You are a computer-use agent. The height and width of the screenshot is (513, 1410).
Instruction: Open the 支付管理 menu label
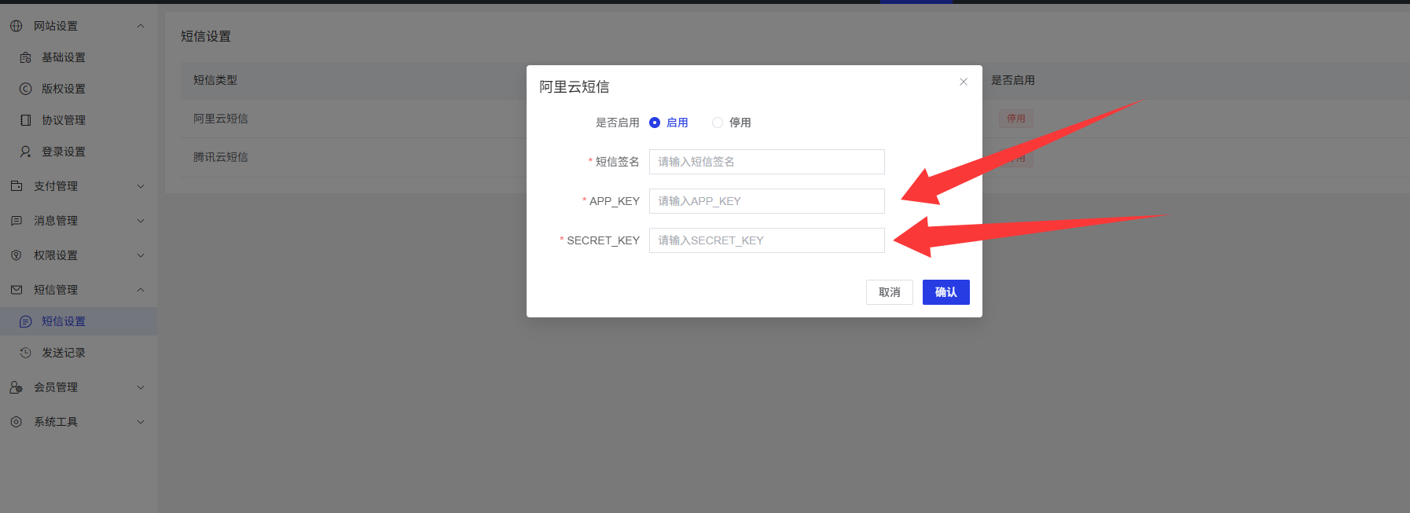56,186
